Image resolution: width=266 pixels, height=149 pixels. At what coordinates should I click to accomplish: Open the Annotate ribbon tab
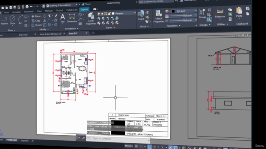(x=16, y=12)
